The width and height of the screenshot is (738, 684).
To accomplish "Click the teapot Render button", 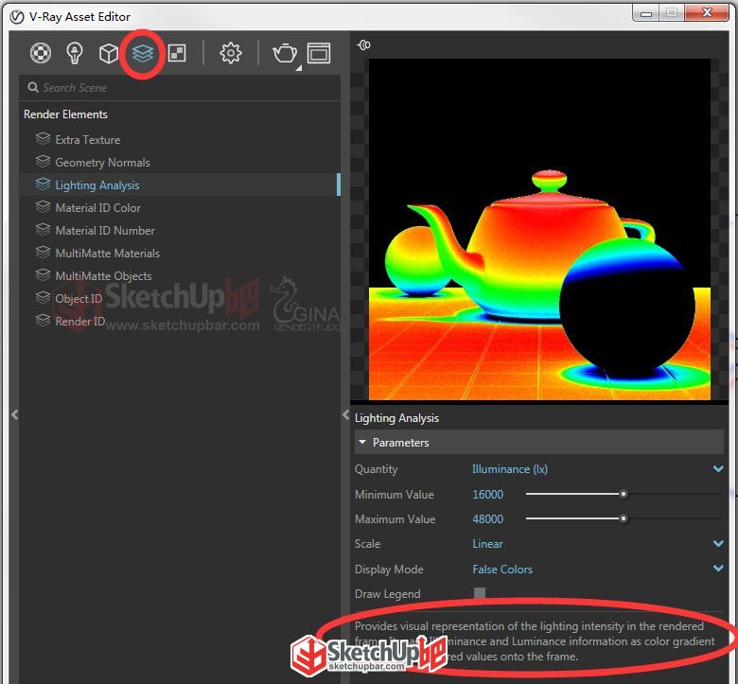I will point(284,53).
